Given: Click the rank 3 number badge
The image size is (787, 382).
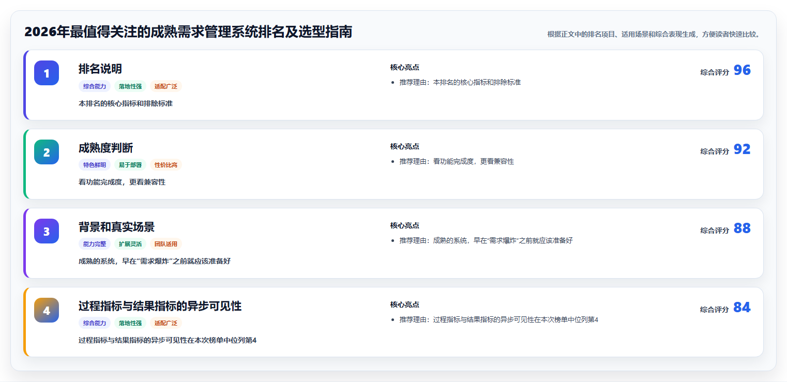Looking at the screenshot, I should click(x=47, y=231).
